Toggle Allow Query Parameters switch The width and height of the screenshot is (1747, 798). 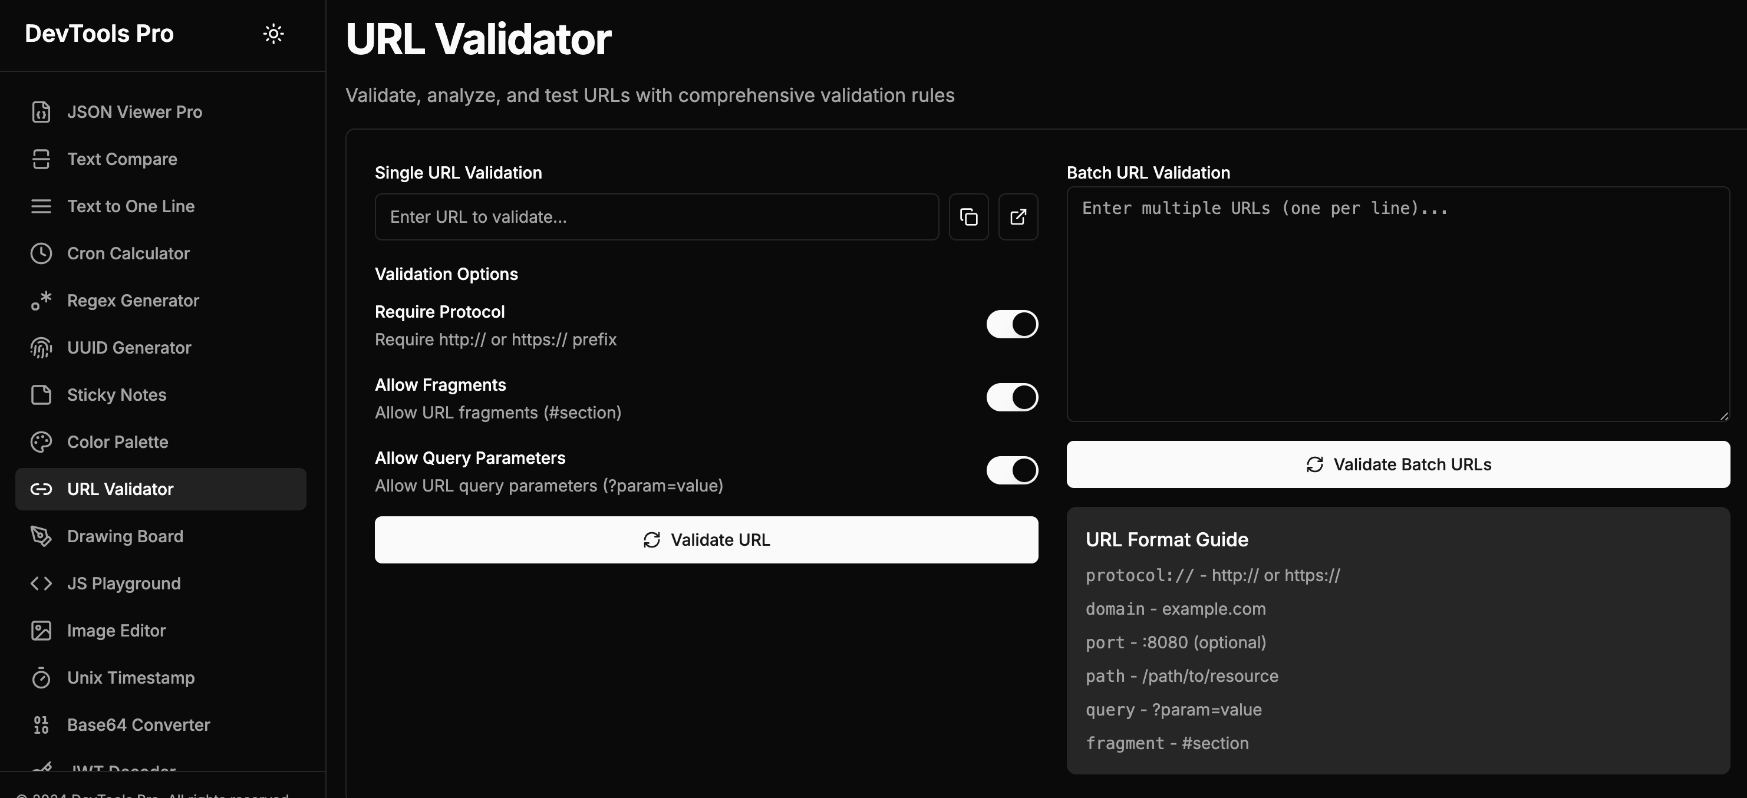click(1012, 470)
